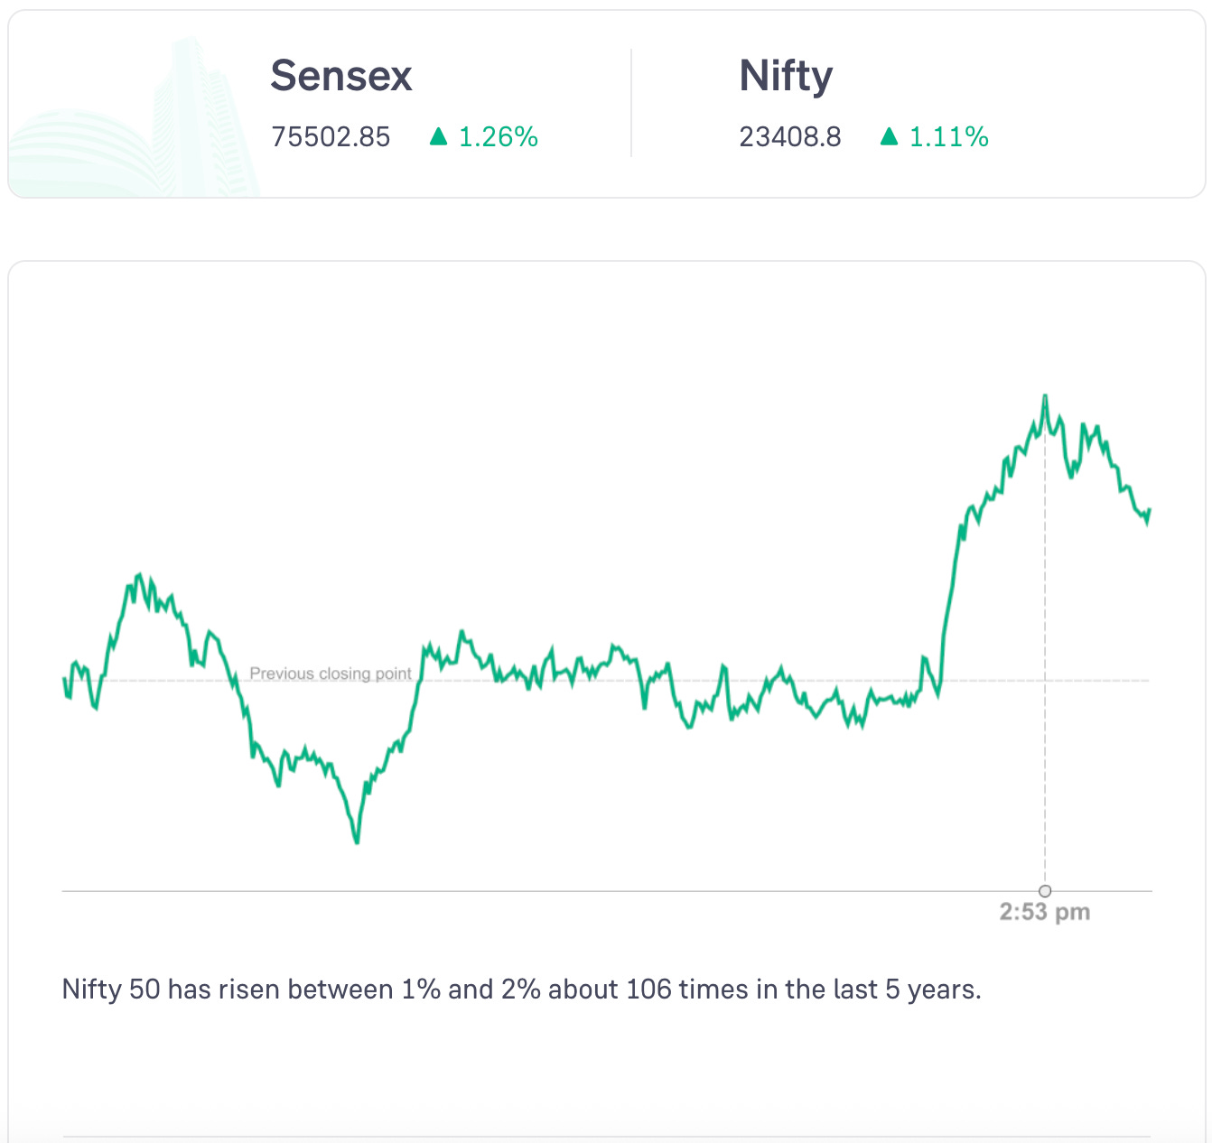The image size is (1212, 1143).
Task: Click the 2:53 pm time label
Action: [x=1045, y=912]
